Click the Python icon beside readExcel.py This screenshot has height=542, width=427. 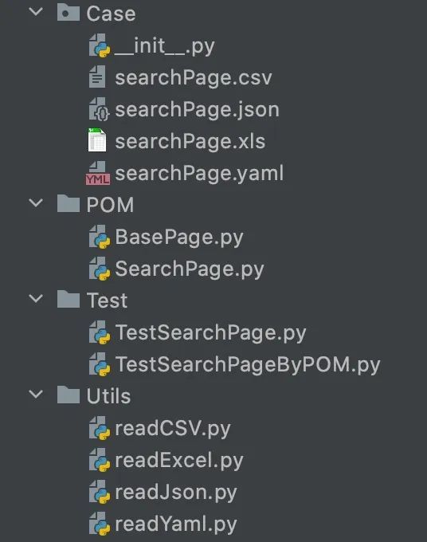coord(100,460)
